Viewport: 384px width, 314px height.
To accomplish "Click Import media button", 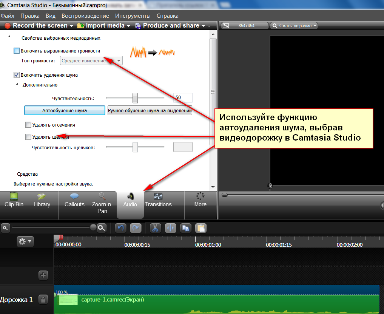I will pyautogui.click(x=101, y=25).
